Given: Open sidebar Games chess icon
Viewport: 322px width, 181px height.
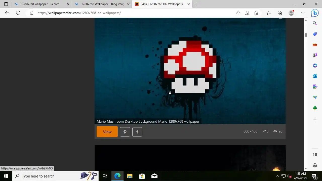Looking at the screenshot, I should point(315,55).
